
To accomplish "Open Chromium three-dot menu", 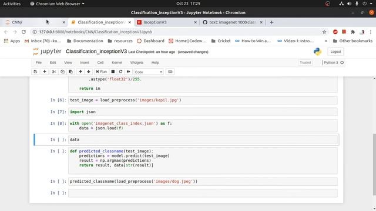I will [371, 32].
